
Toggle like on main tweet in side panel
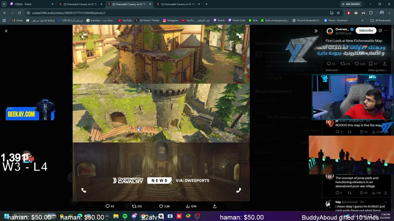(x=360, y=64)
